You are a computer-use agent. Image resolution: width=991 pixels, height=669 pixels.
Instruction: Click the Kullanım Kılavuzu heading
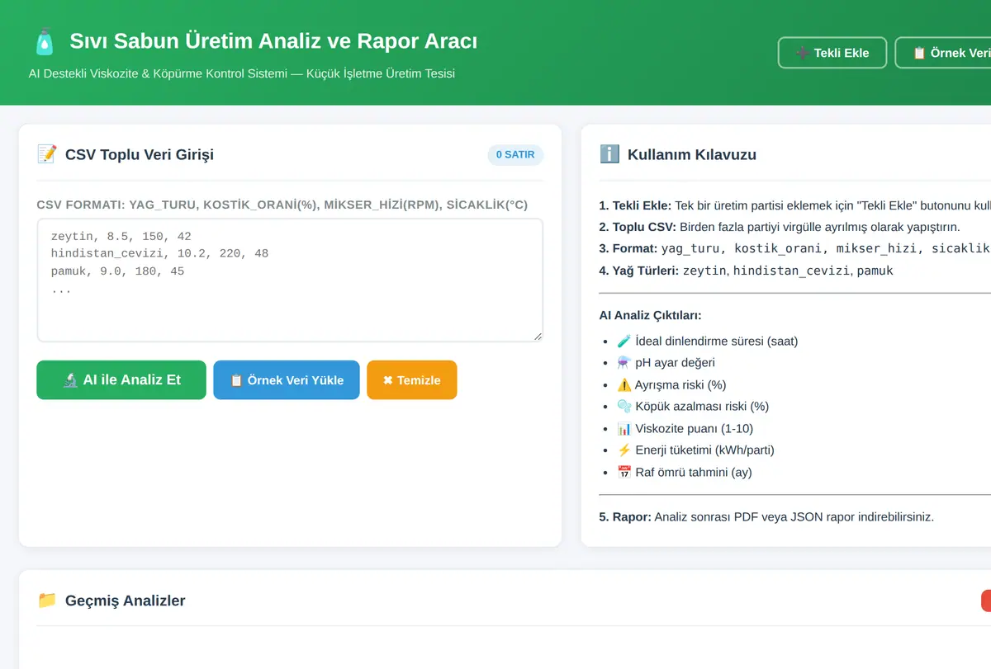tap(692, 154)
